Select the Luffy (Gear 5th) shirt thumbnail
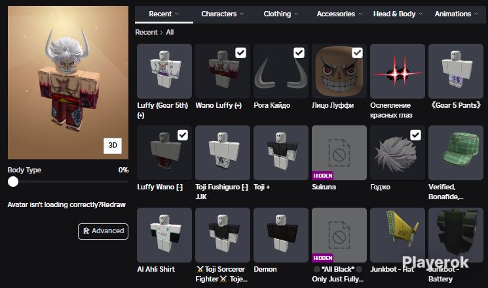 click(164, 71)
